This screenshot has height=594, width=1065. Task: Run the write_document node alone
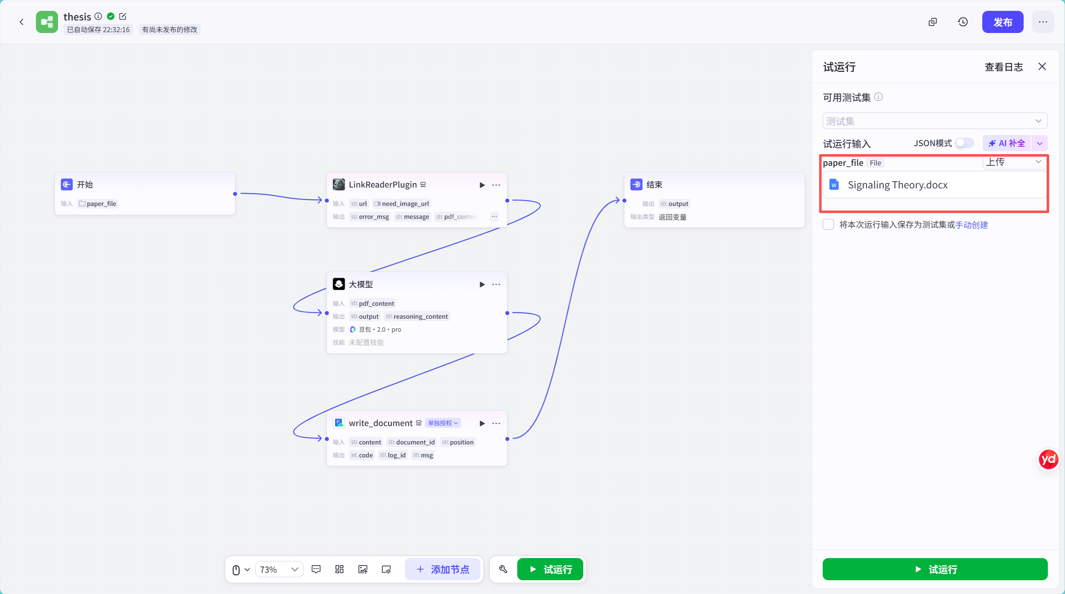482,423
